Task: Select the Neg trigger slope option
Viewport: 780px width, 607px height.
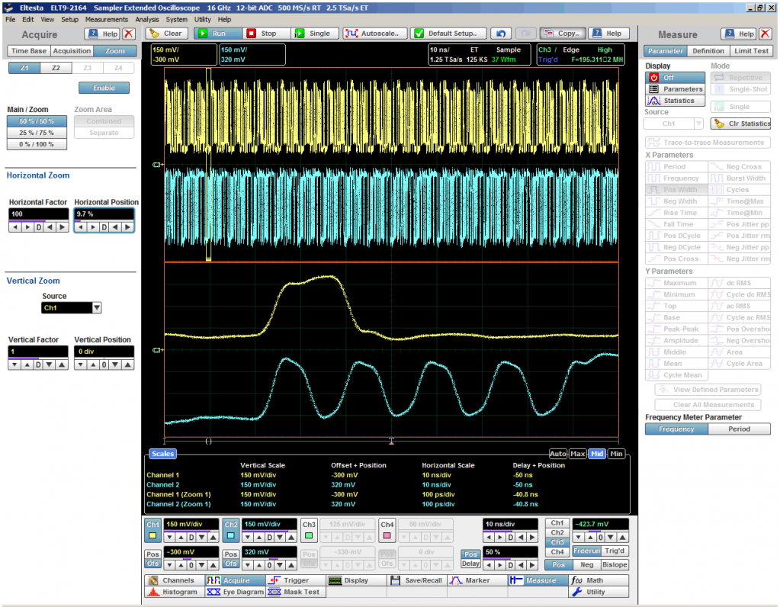Action: tap(586, 564)
